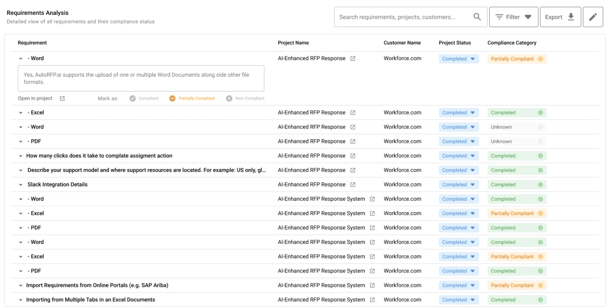
Task: Click the external icon beside Open in project
Action: 62,98
